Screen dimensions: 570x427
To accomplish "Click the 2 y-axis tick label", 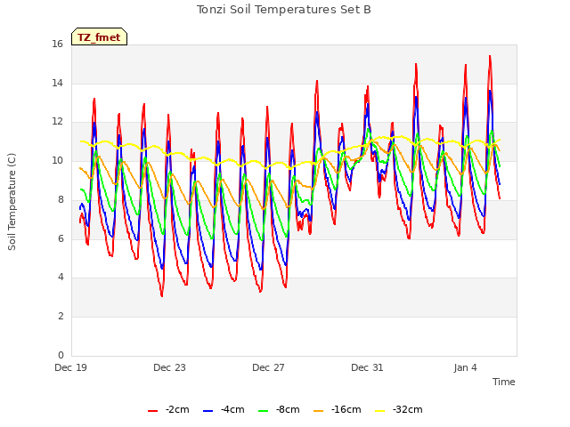I will [x=61, y=316].
